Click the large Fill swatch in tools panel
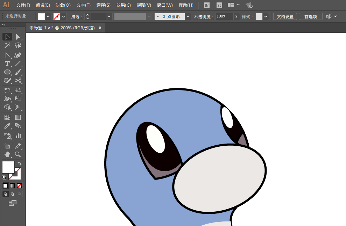The image size is (346, 226). coord(8,167)
